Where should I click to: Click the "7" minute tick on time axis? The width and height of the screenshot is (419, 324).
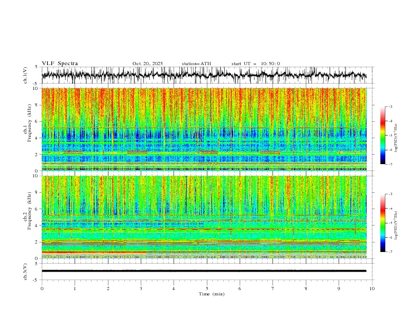tap(273, 289)
